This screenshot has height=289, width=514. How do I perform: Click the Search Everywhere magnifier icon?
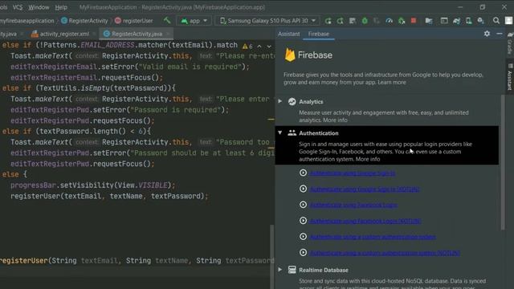[x=496, y=21]
